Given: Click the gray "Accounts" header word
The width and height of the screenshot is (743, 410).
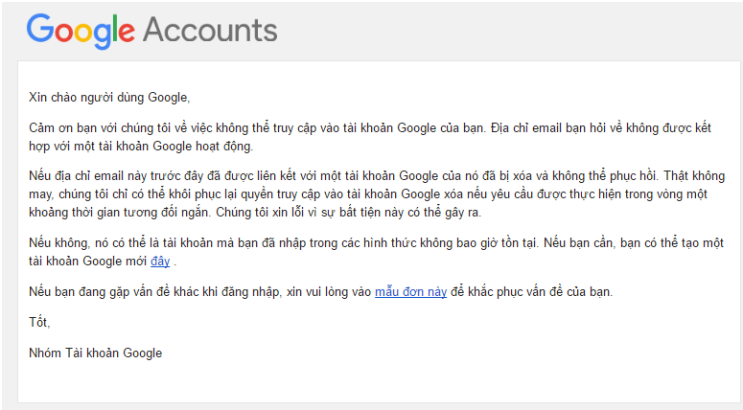Looking at the screenshot, I should (210, 30).
